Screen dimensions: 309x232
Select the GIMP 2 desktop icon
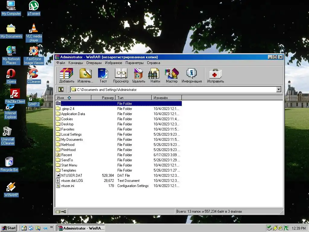point(33,99)
